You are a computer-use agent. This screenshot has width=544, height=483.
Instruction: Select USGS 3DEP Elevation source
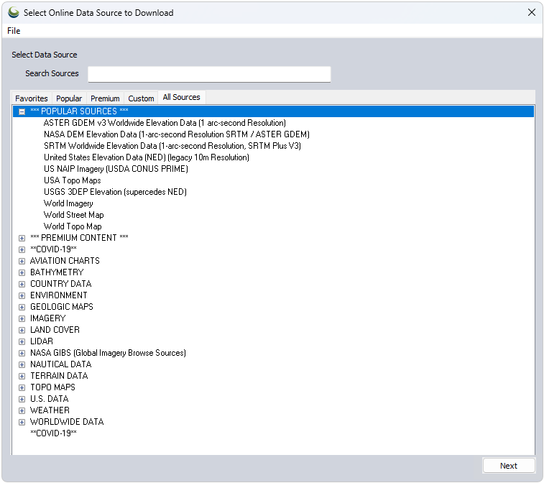coord(115,192)
